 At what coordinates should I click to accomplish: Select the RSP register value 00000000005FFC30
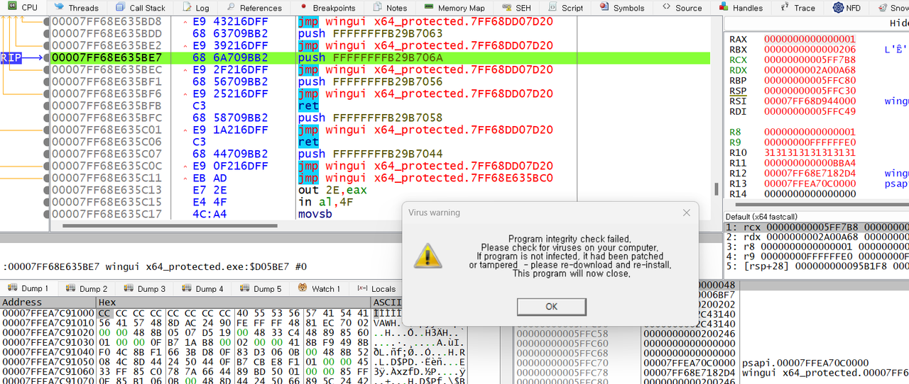(810, 91)
